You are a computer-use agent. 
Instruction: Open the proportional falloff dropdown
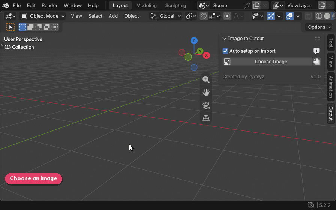(238, 16)
